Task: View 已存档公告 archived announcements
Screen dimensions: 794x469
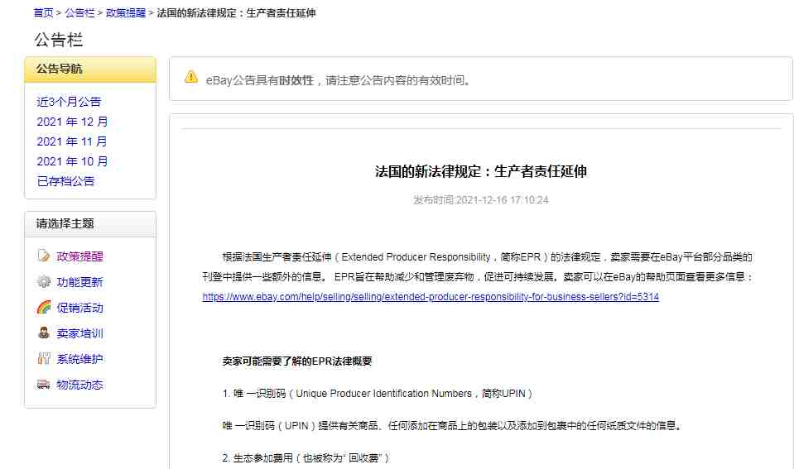Action: tap(66, 181)
